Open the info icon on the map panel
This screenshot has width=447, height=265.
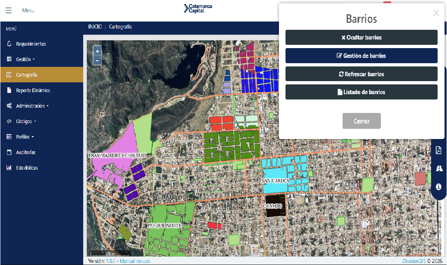(438, 187)
